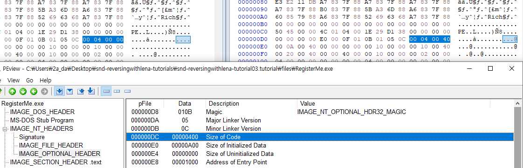Open the Help menu in PEview
The image size is (523, 168).
pos(45,81)
